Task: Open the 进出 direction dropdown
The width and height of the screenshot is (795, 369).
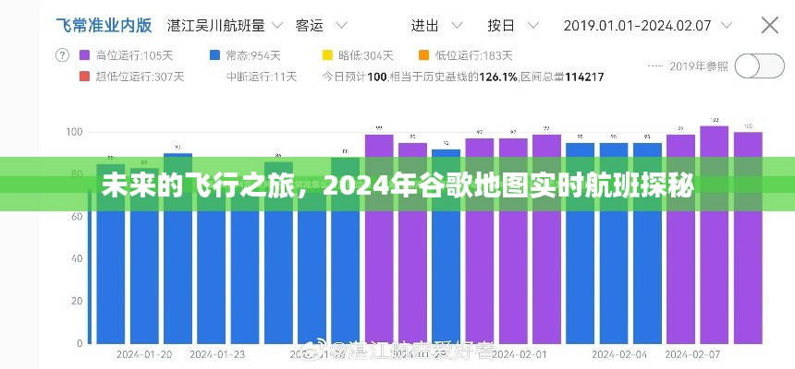Action: click(437, 25)
